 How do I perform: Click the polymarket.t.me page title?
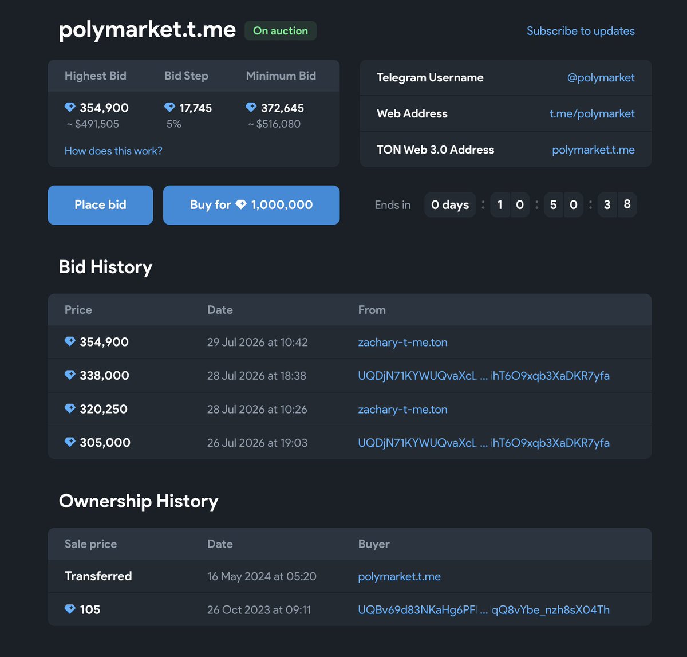coord(147,30)
